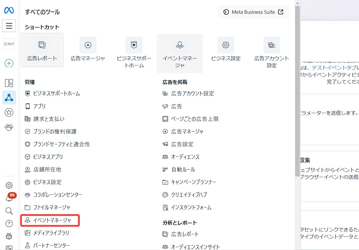
Task: Open 広告マネージャ shortcut tile
Action: (x=88, y=50)
